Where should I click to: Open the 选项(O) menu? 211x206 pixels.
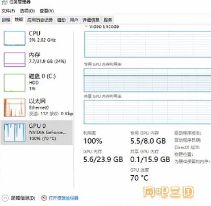pos(27,11)
